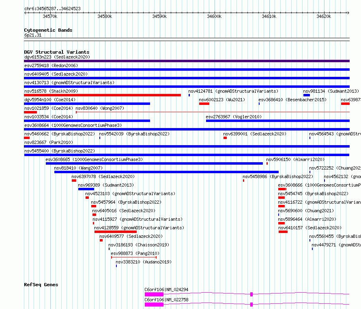The width and height of the screenshot is (361, 309).
Task: Select nsv4124781 (gnomADStructuralVariants) label
Action: 233,91
